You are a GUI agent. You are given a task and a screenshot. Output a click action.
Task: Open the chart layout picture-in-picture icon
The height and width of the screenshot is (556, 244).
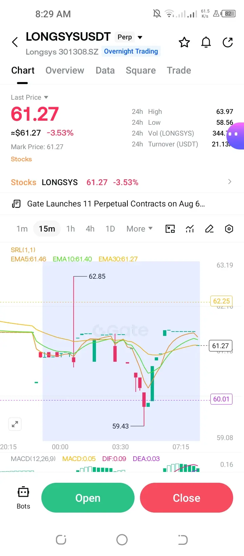pos(170,229)
